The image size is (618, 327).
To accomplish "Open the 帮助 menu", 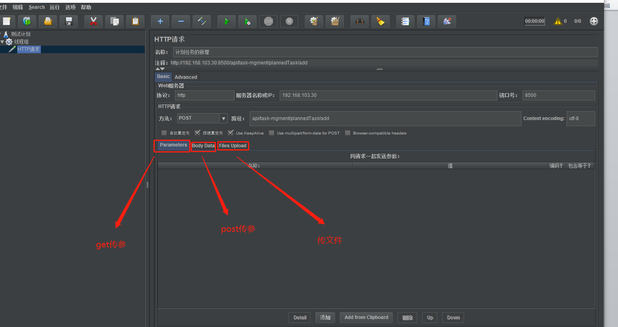I will point(86,7).
